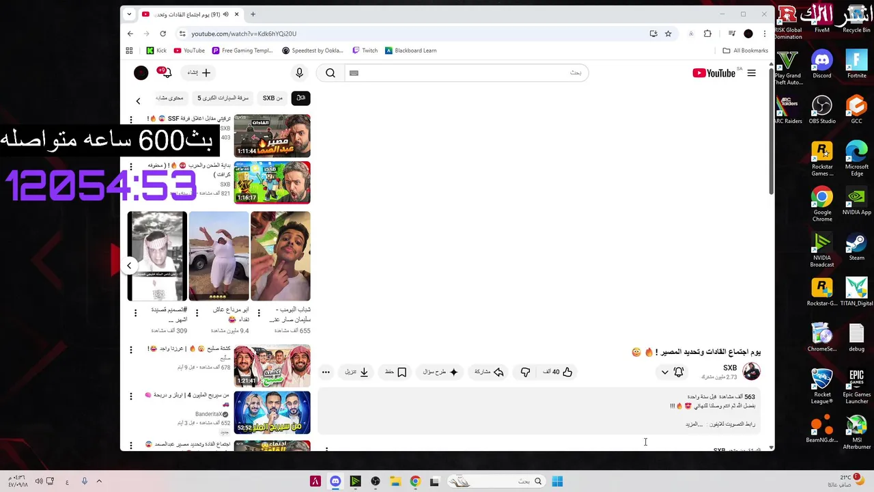The height and width of the screenshot is (492, 874).
Task: Open Blackboard Learn bookmark
Action: 410,51
